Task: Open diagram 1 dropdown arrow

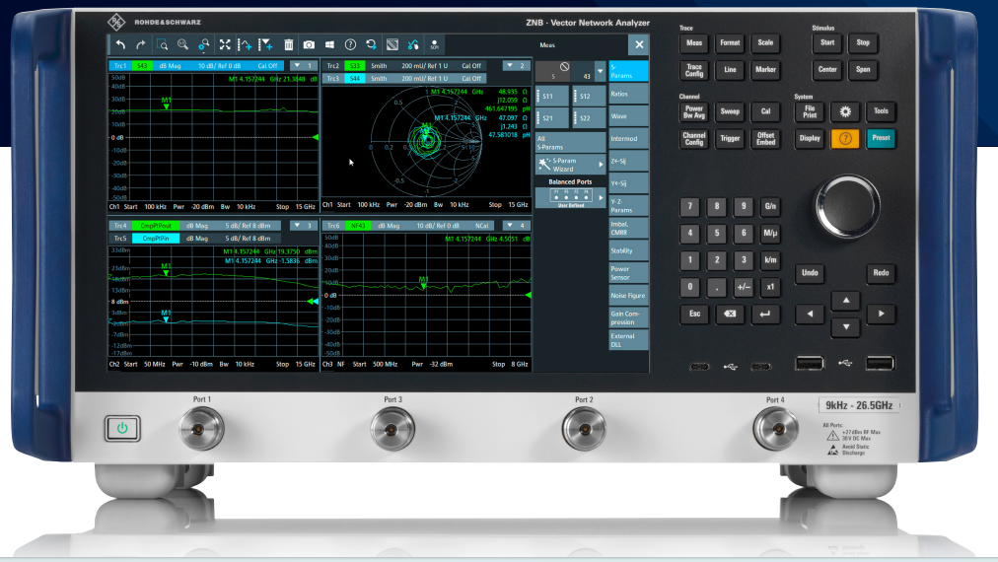Action: [x=297, y=66]
